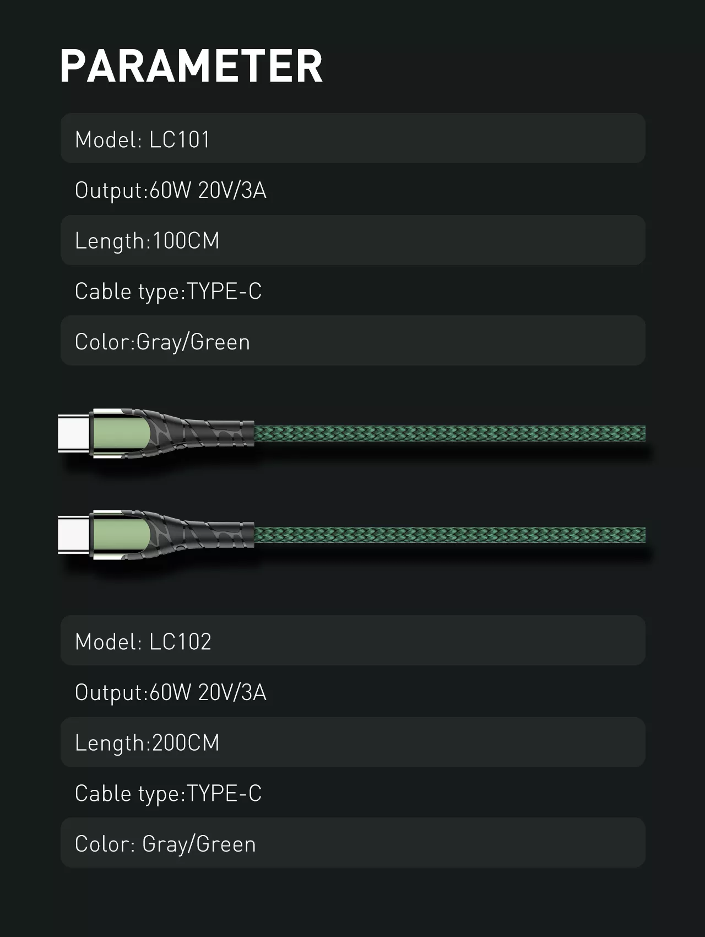Click the PARAMETER heading

click(191, 66)
